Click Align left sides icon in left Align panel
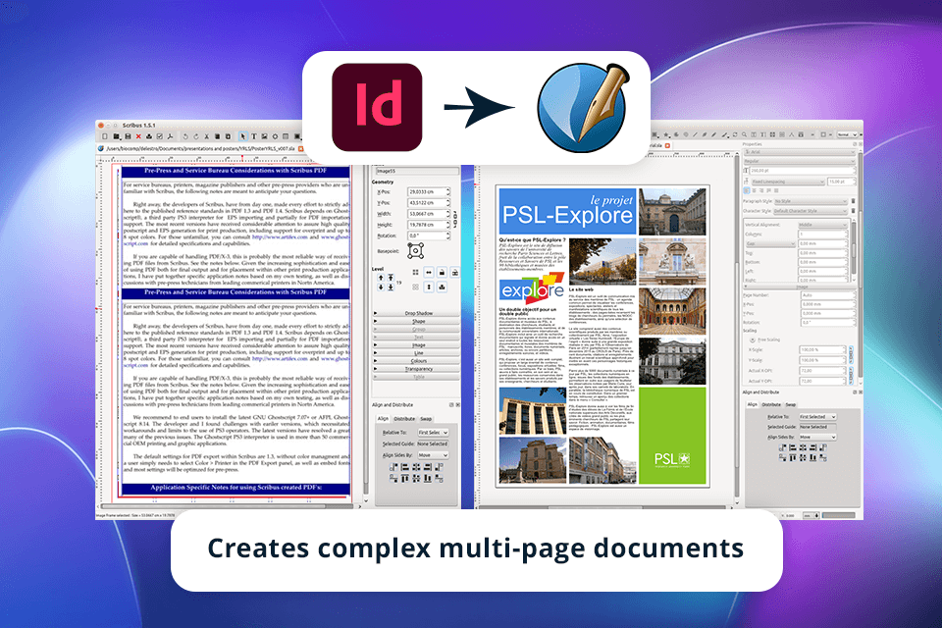The height and width of the screenshot is (628, 942). [405, 467]
